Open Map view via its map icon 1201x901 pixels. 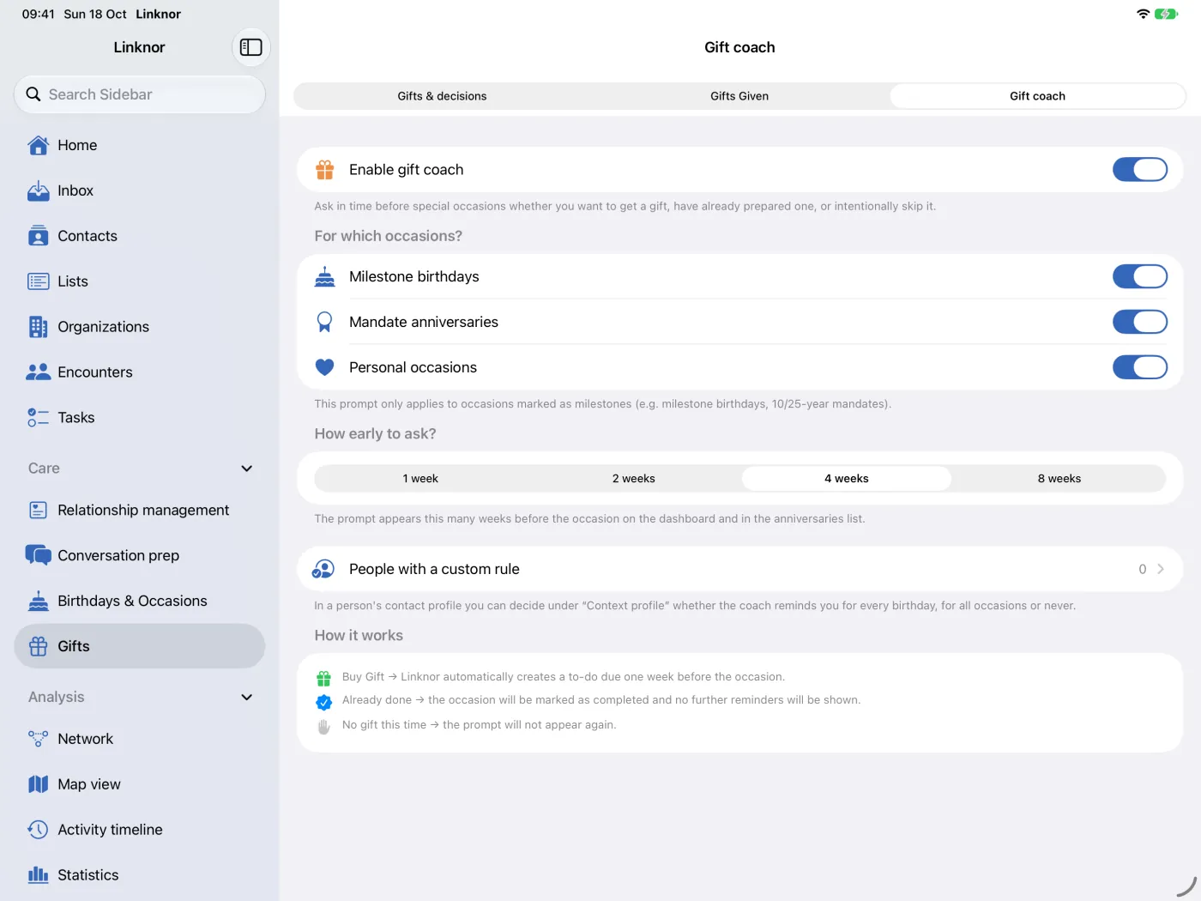coord(39,784)
